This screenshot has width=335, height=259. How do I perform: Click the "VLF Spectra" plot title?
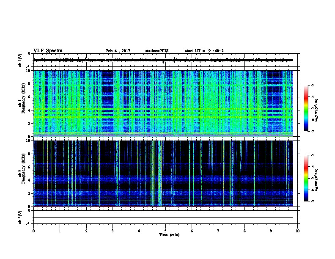click(48, 51)
